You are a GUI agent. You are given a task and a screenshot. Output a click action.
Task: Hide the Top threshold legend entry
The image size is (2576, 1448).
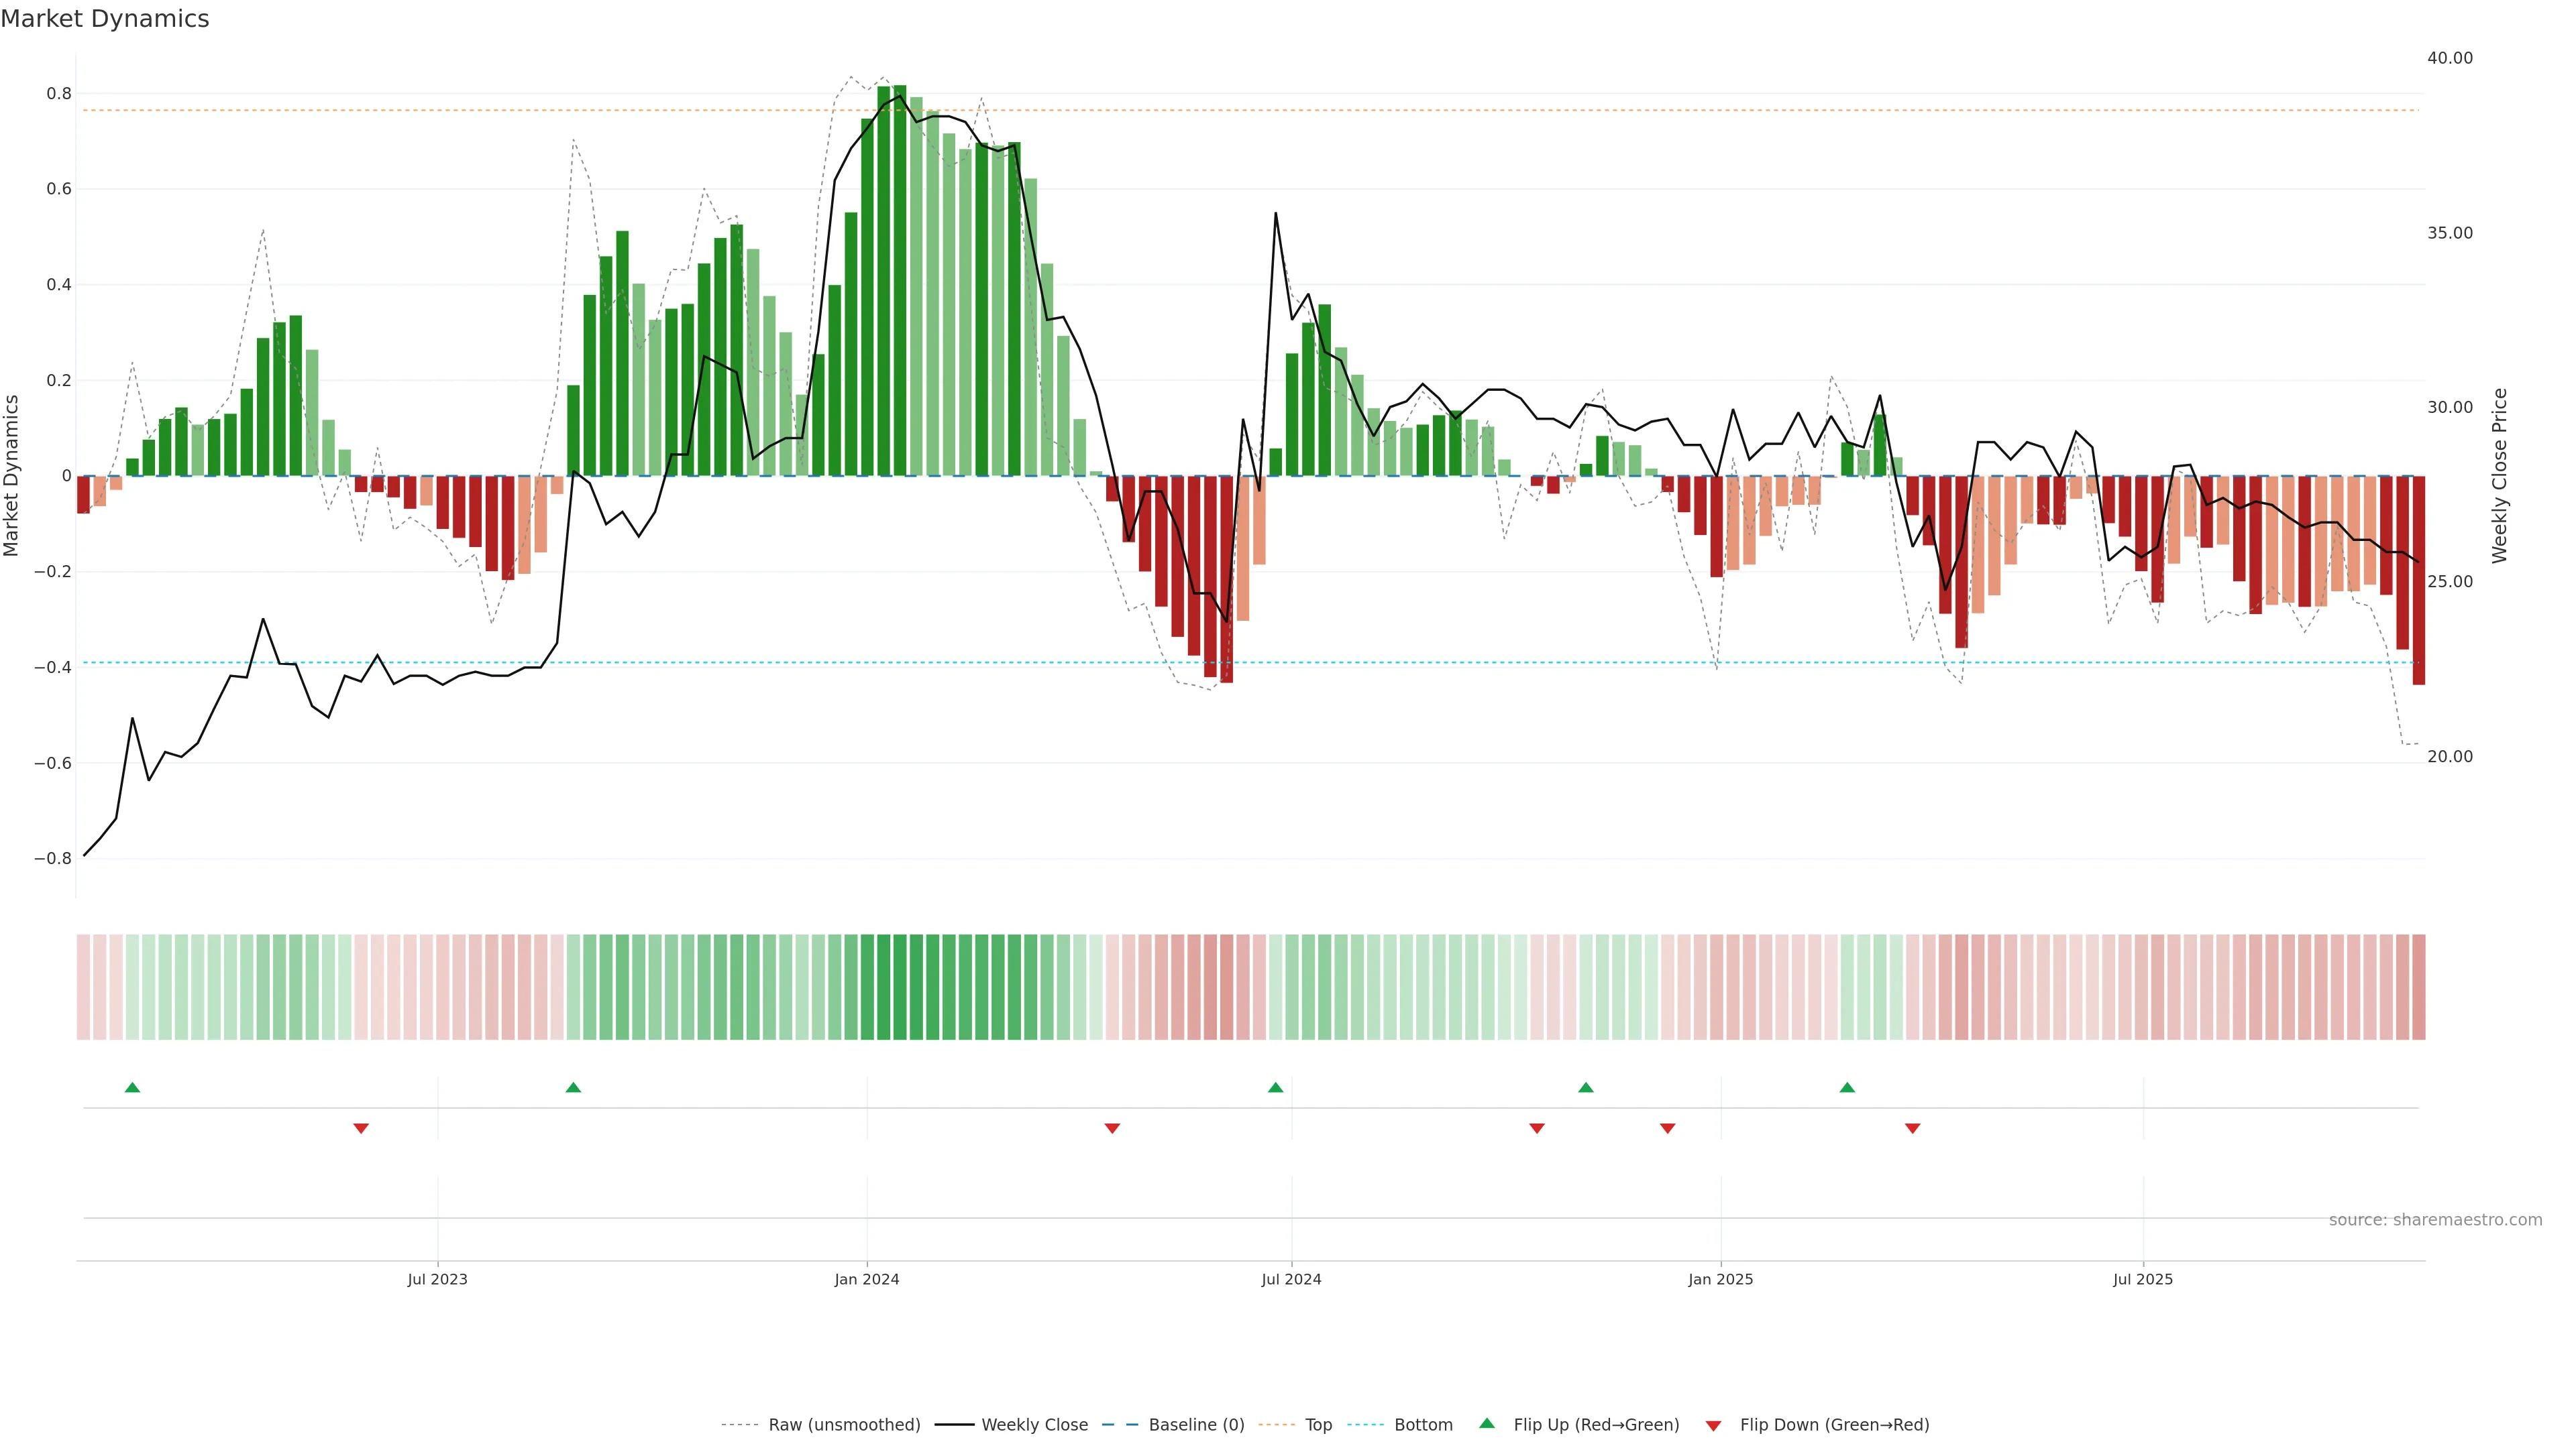(x=1318, y=1425)
